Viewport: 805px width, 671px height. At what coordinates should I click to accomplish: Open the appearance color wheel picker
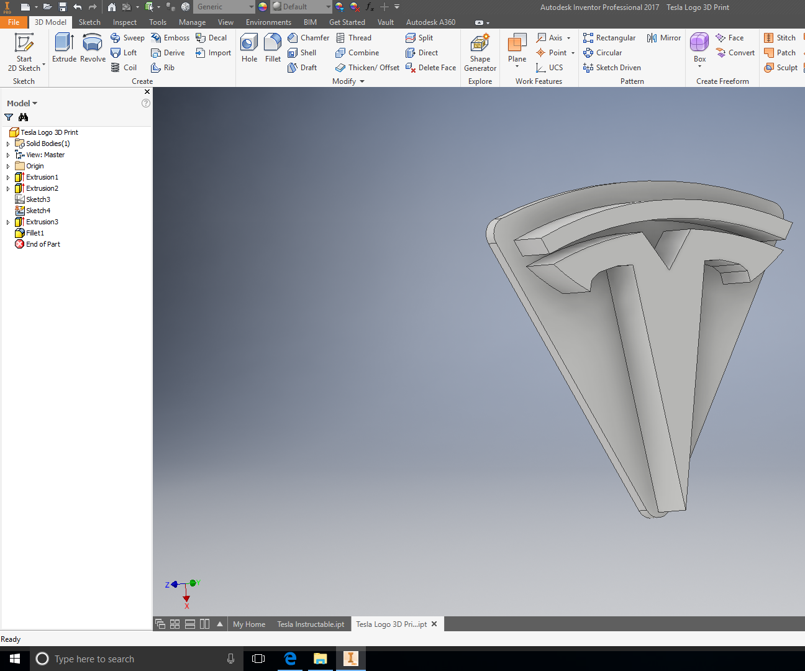pos(263,7)
